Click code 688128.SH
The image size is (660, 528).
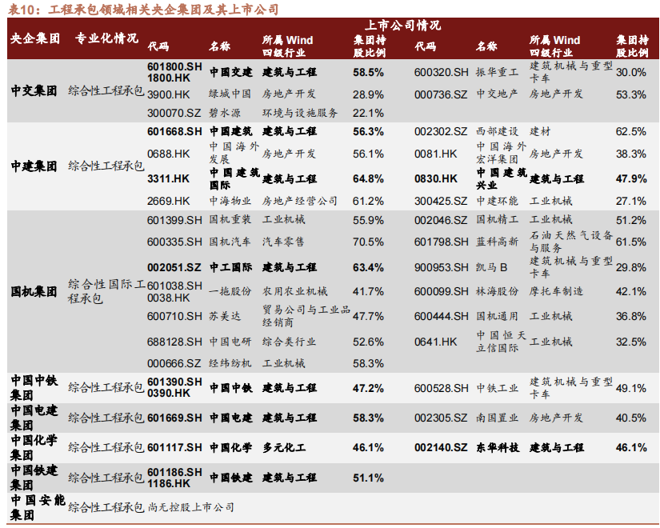click(x=174, y=342)
